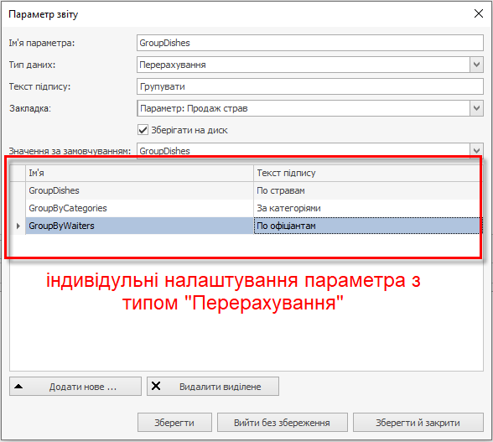
Task: Select the GroupByCategories row
Action: 245,208
